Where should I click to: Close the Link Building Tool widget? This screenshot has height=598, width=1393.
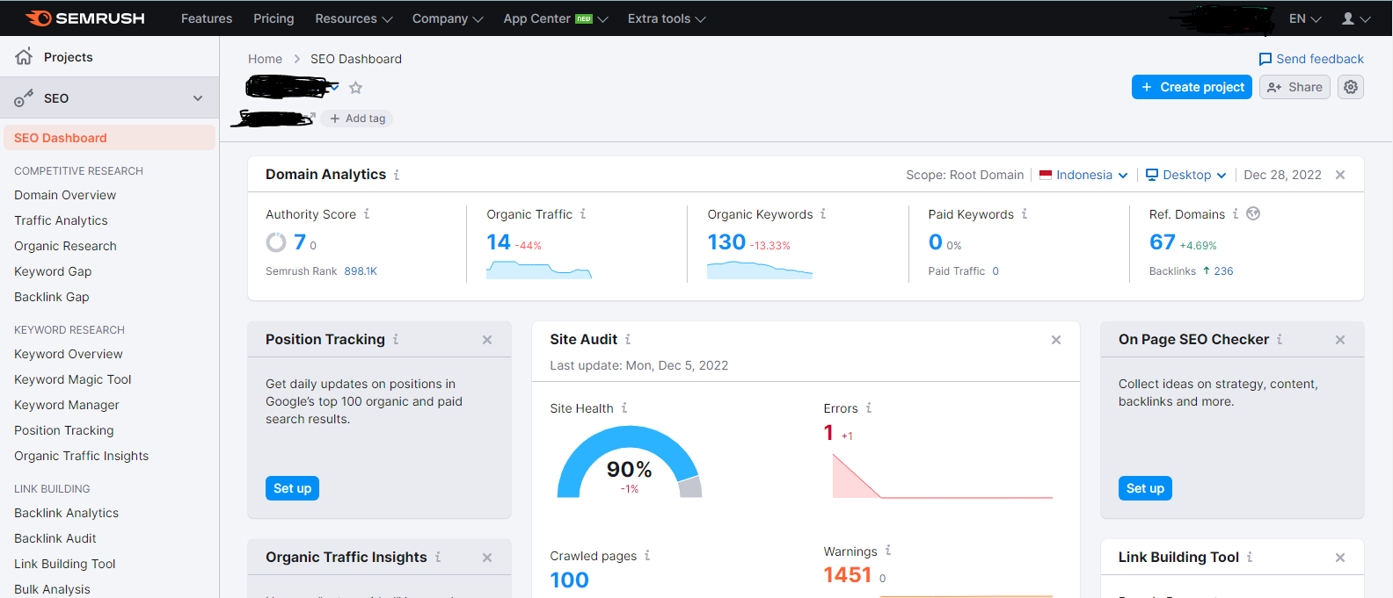[x=1340, y=558]
